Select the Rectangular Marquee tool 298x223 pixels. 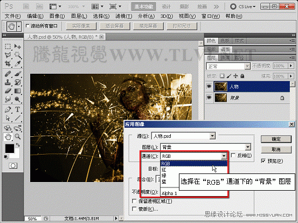[8, 46]
